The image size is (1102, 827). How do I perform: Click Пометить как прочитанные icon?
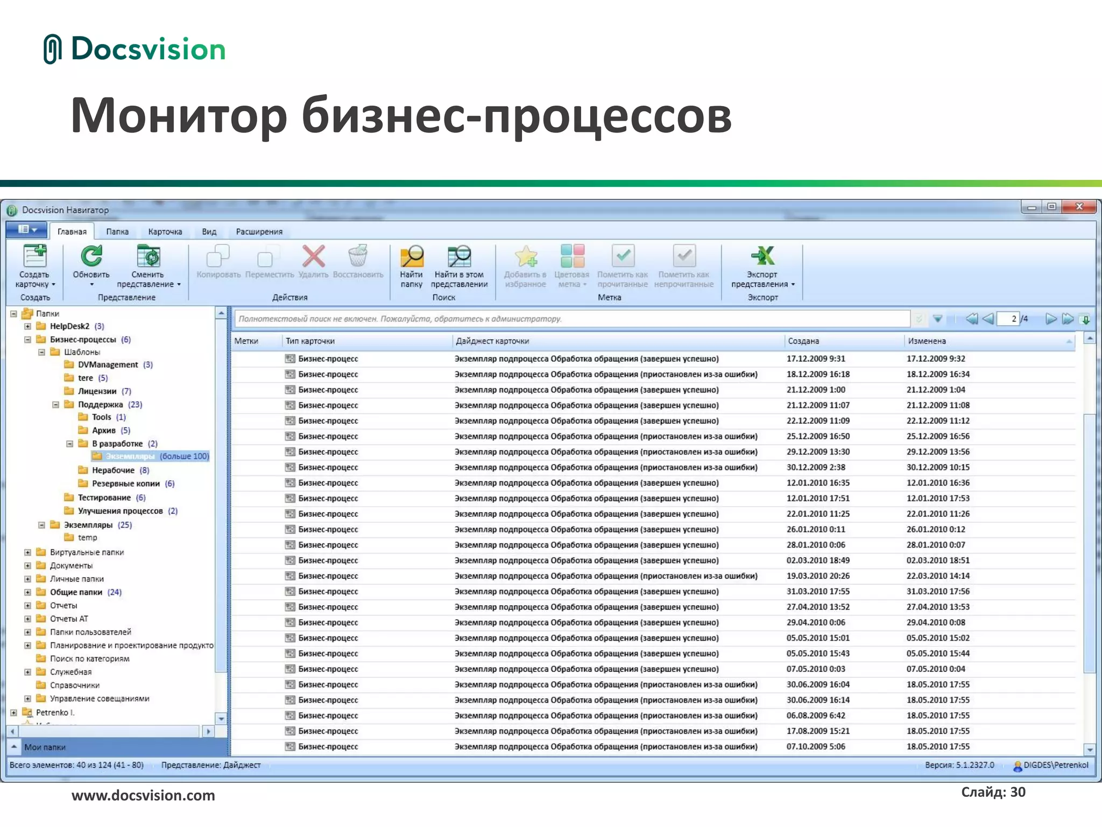click(x=623, y=256)
